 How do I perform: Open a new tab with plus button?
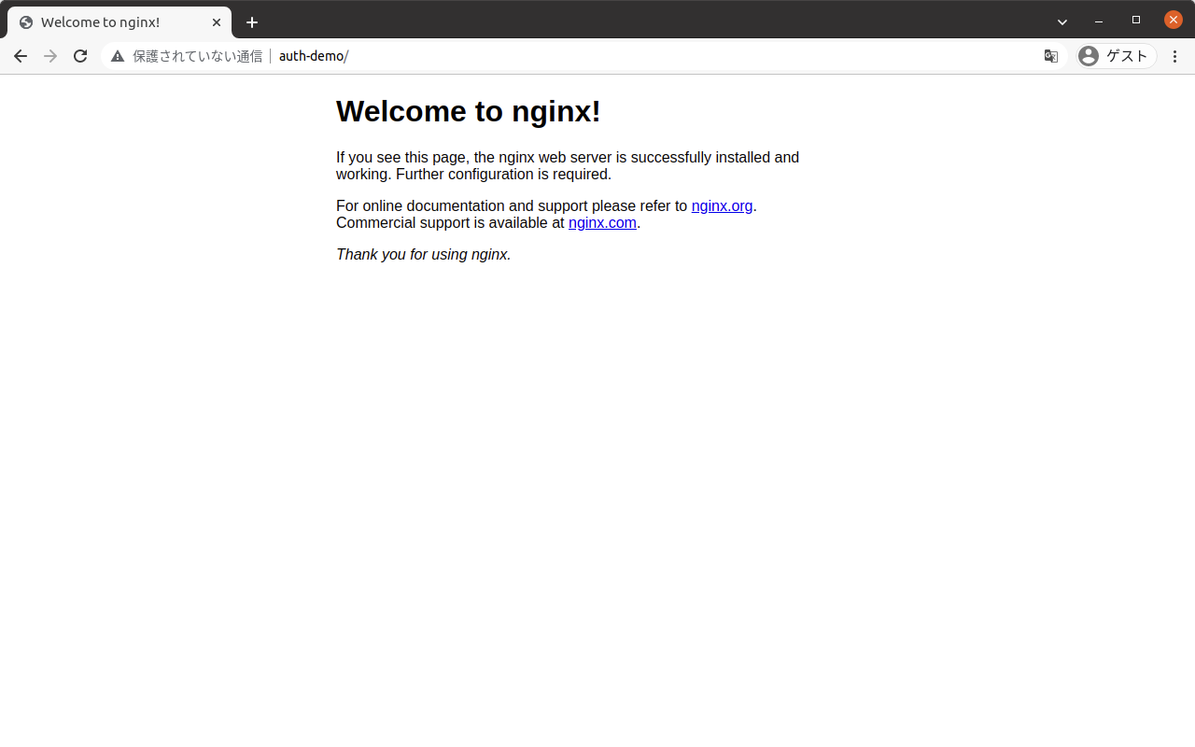[252, 22]
